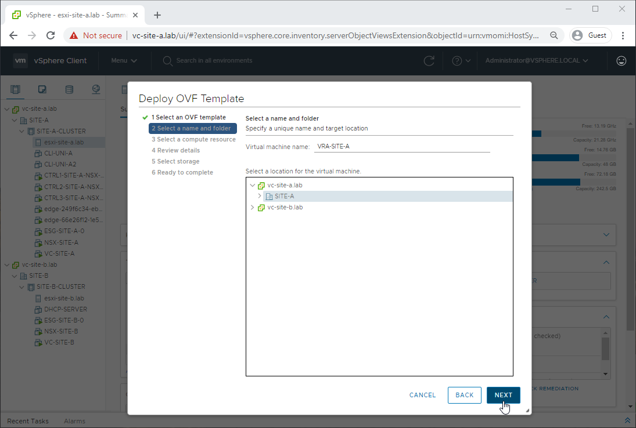
Task: Select vc-site-a.lab in the location tree
Action: (x=285, y=185)
